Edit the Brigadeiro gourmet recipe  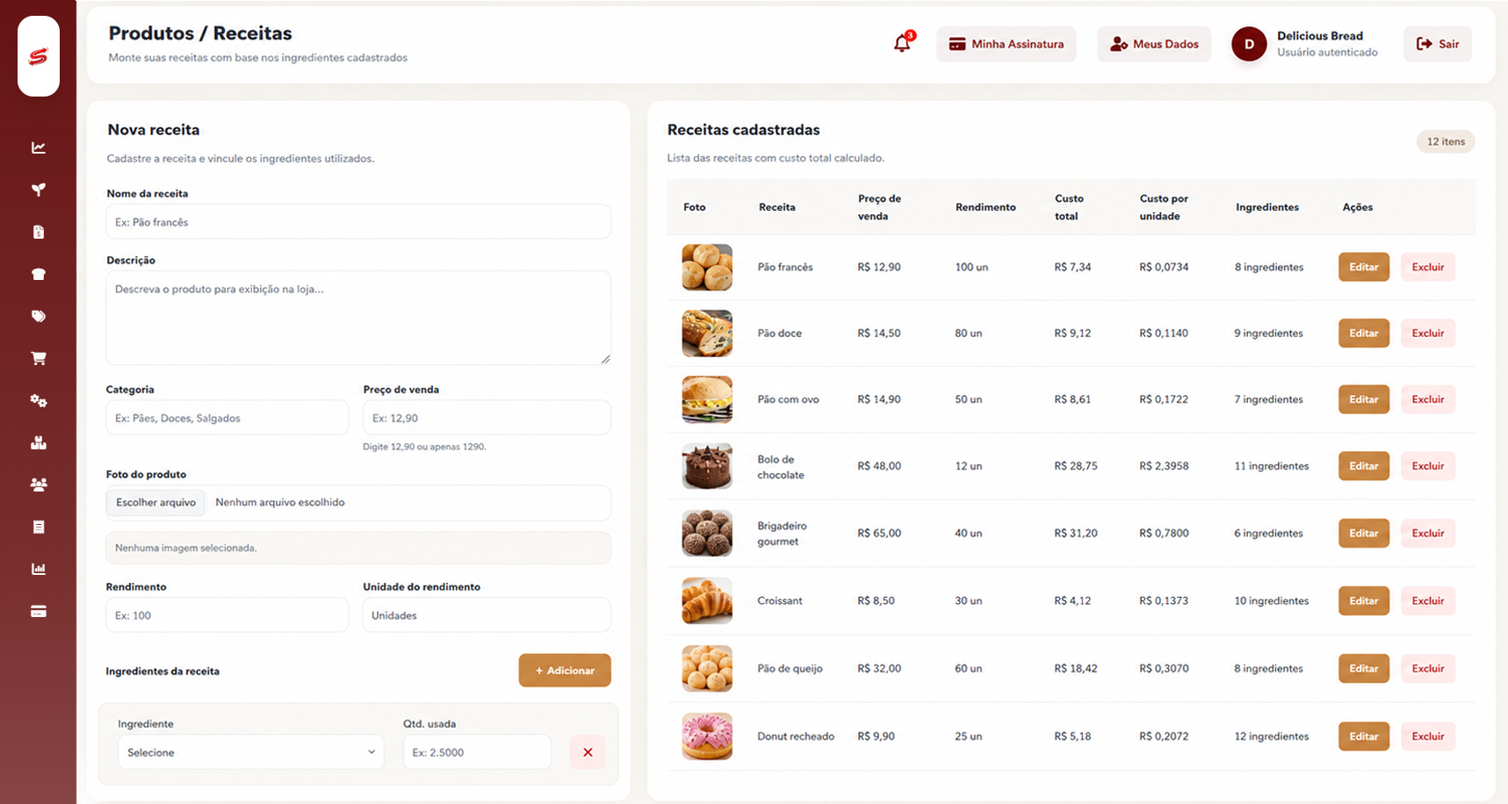click(x=1364, y=533)
